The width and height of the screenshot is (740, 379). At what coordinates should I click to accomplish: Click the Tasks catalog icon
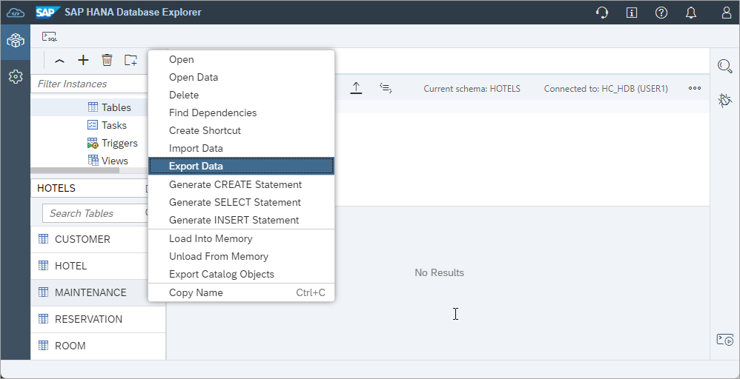(93, 125)
